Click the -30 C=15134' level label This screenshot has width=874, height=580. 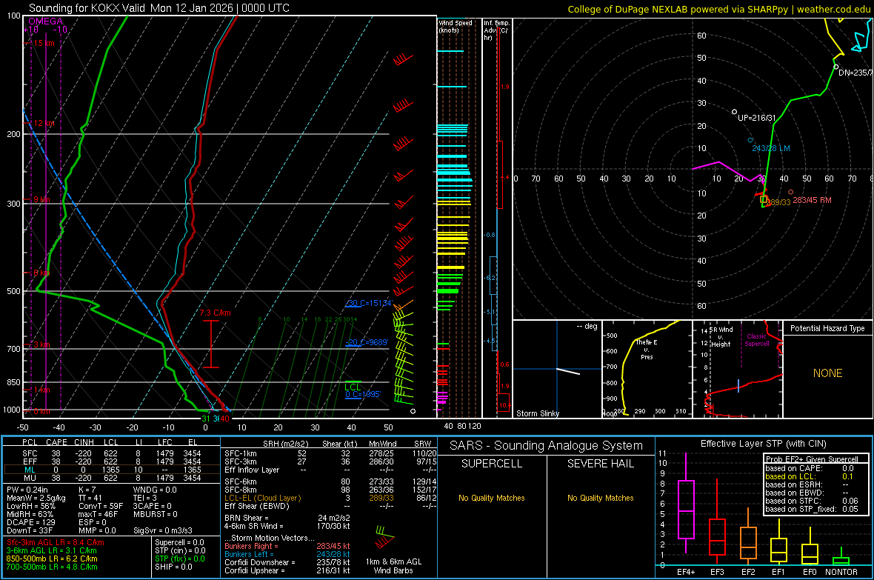[x=370, y=304]
